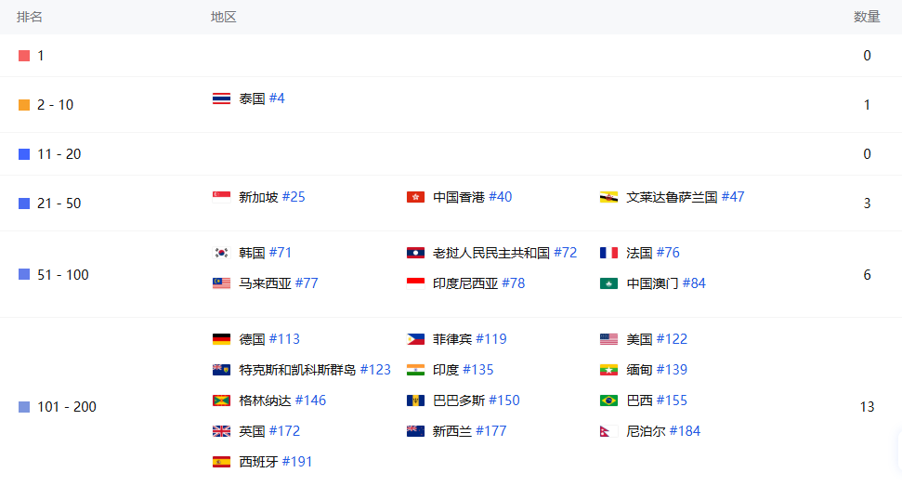The image size is (902, 486).
Task: Click the blue swatch for rank 21 - 50
Action: (24, 203)
